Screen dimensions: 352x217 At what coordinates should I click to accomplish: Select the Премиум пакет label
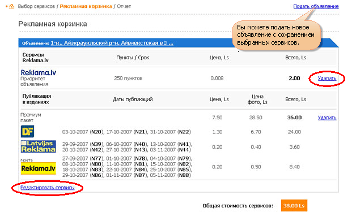pyautogui.click(x=31, y=118)
